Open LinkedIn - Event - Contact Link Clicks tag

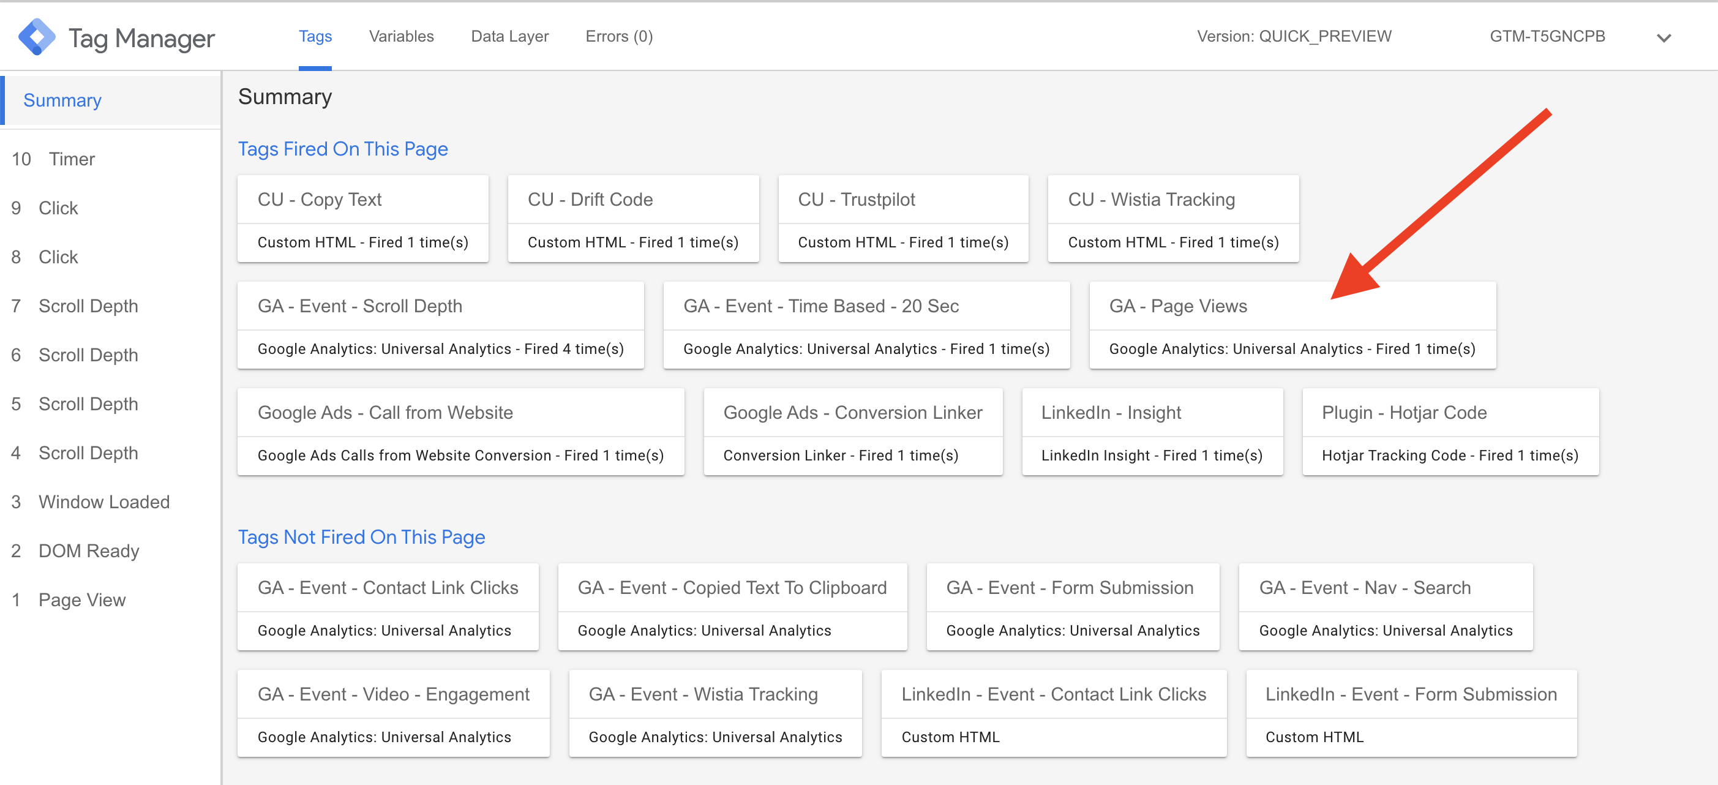coord(1054,713)
